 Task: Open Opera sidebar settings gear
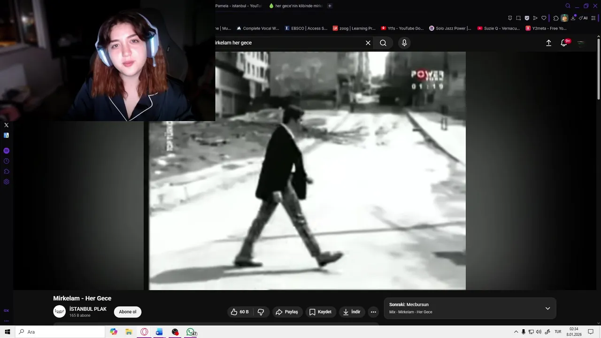[x=6, y=182]
